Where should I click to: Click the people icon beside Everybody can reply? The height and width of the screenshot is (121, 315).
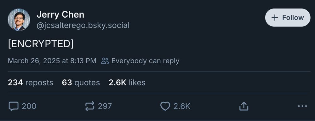105,61
